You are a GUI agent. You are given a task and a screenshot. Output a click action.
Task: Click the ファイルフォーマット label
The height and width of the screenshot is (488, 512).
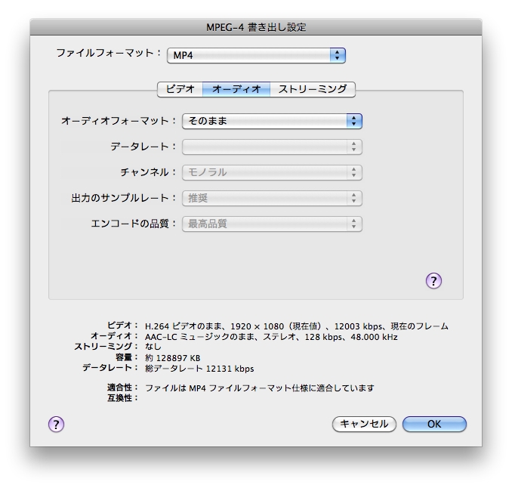[109, 53]
